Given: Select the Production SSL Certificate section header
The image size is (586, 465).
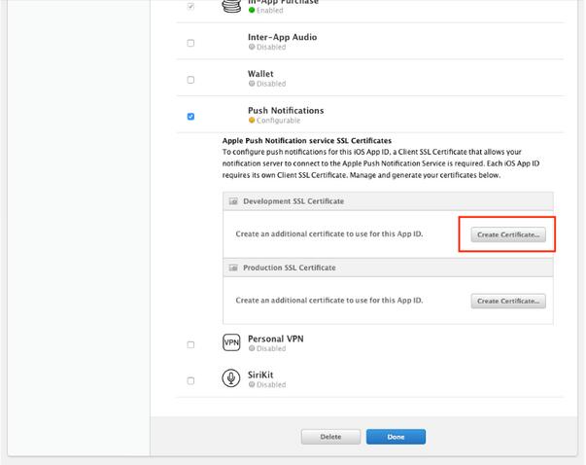Looking at the screenshot, I should coord(290,267).
